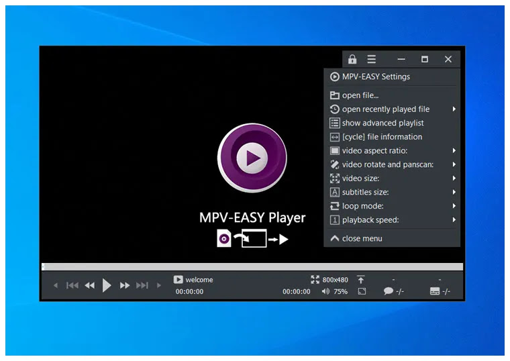Expand the recently played file submenu arrow
The height and width of the screenshot is (361, 510).
pyautogui.click(x=454, y=109)
